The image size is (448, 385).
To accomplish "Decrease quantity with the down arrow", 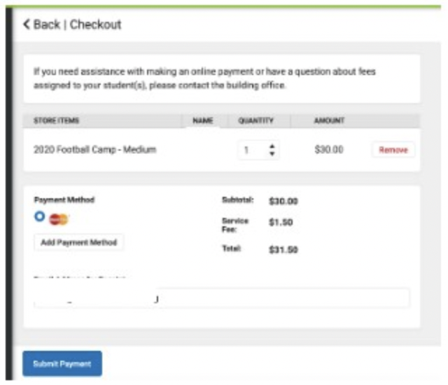I will 272,154.
